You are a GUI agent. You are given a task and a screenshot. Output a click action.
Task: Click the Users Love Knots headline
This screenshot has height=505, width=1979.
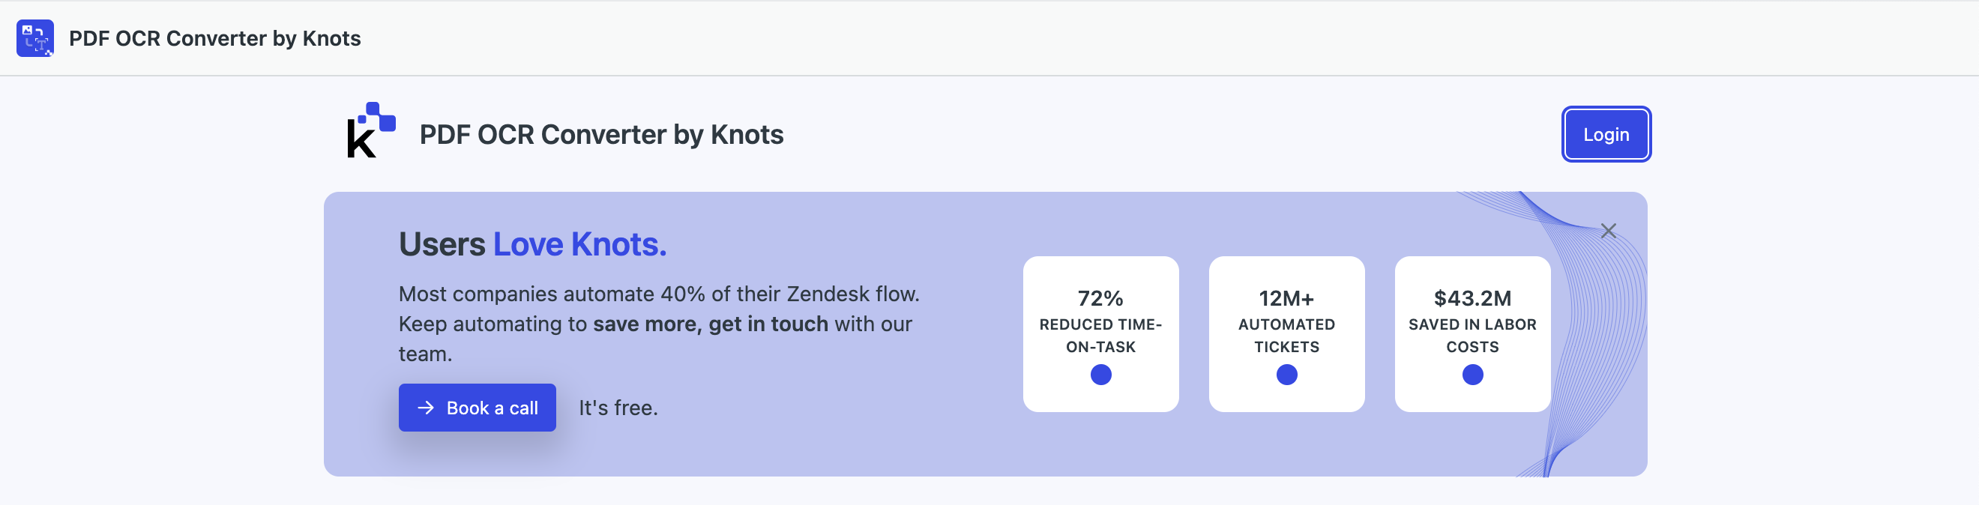pyautogui.click(x=532, y=244)
